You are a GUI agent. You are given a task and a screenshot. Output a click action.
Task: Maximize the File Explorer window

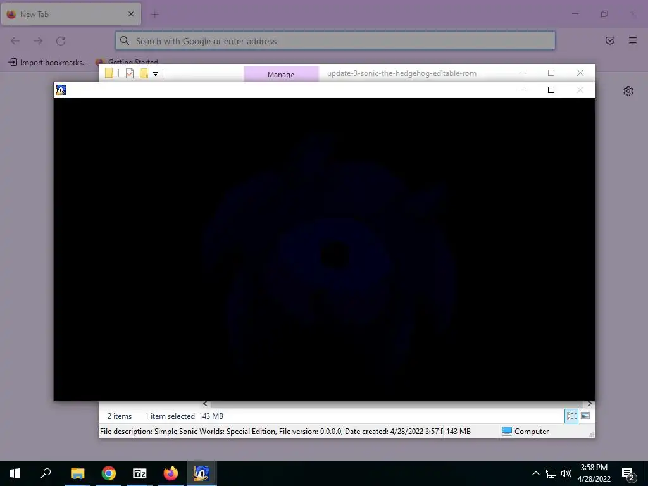tap(551, 73)
